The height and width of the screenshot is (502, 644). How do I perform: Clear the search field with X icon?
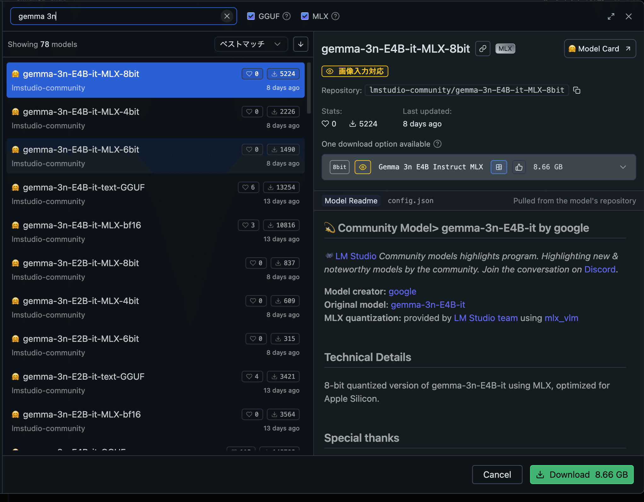pos(227,16)
